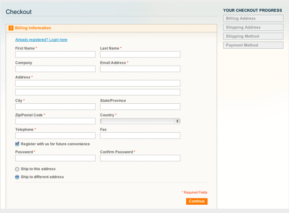Image resolution: width=289 pixels, height=213 pixels.
Task: Click the Fax input field
Action: coord(140,136)
